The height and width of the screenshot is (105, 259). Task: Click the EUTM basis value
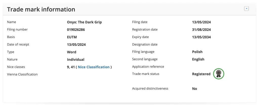[x=72, y=37]
